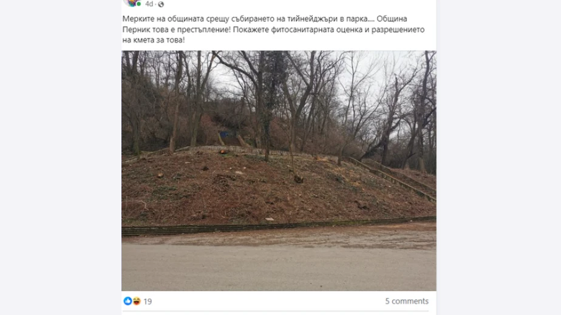Image resolution: width=561 pixels, height=315 pixels.
Task: Click the stone staircase on the photo's right
Action: pos(393,178)
